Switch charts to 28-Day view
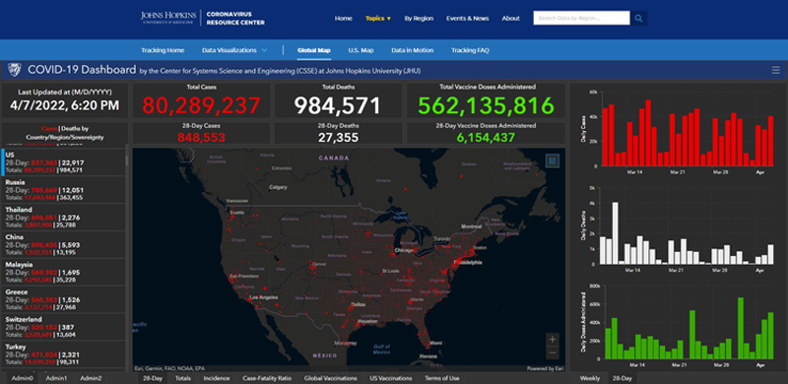788x384 pixels. (623, 378)
